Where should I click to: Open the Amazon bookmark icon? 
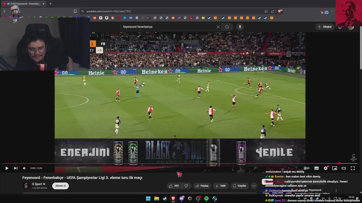107,18
